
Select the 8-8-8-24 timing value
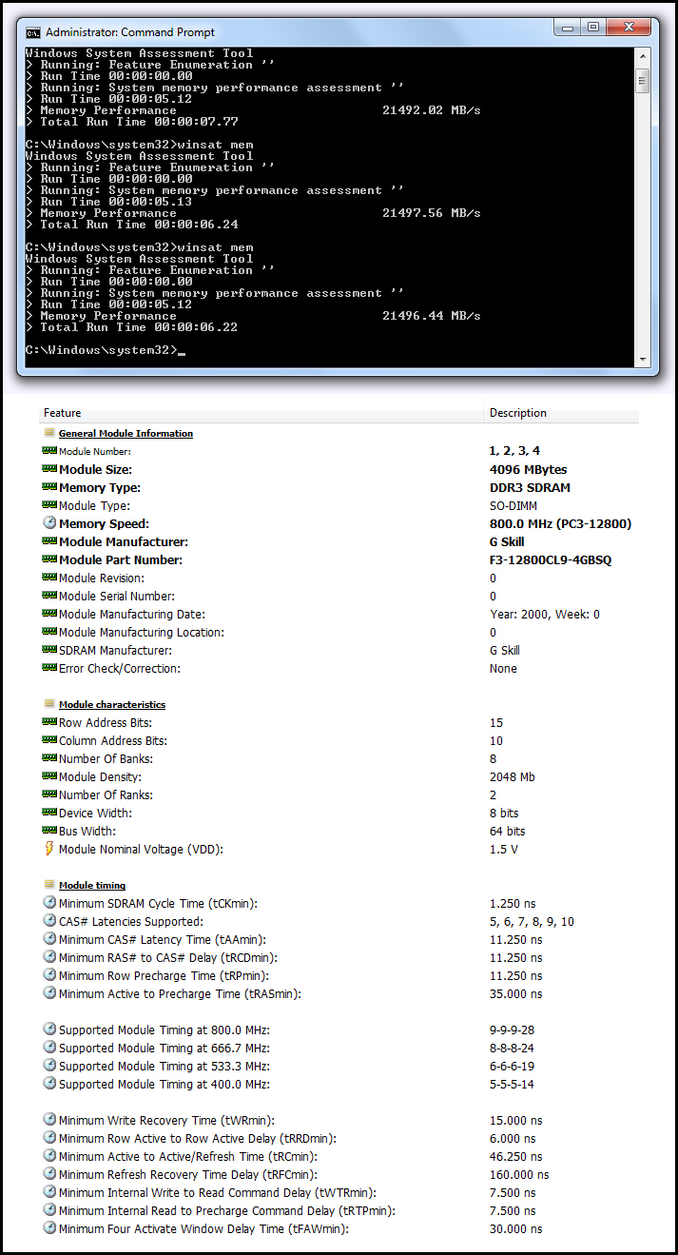click(512, 1048)
